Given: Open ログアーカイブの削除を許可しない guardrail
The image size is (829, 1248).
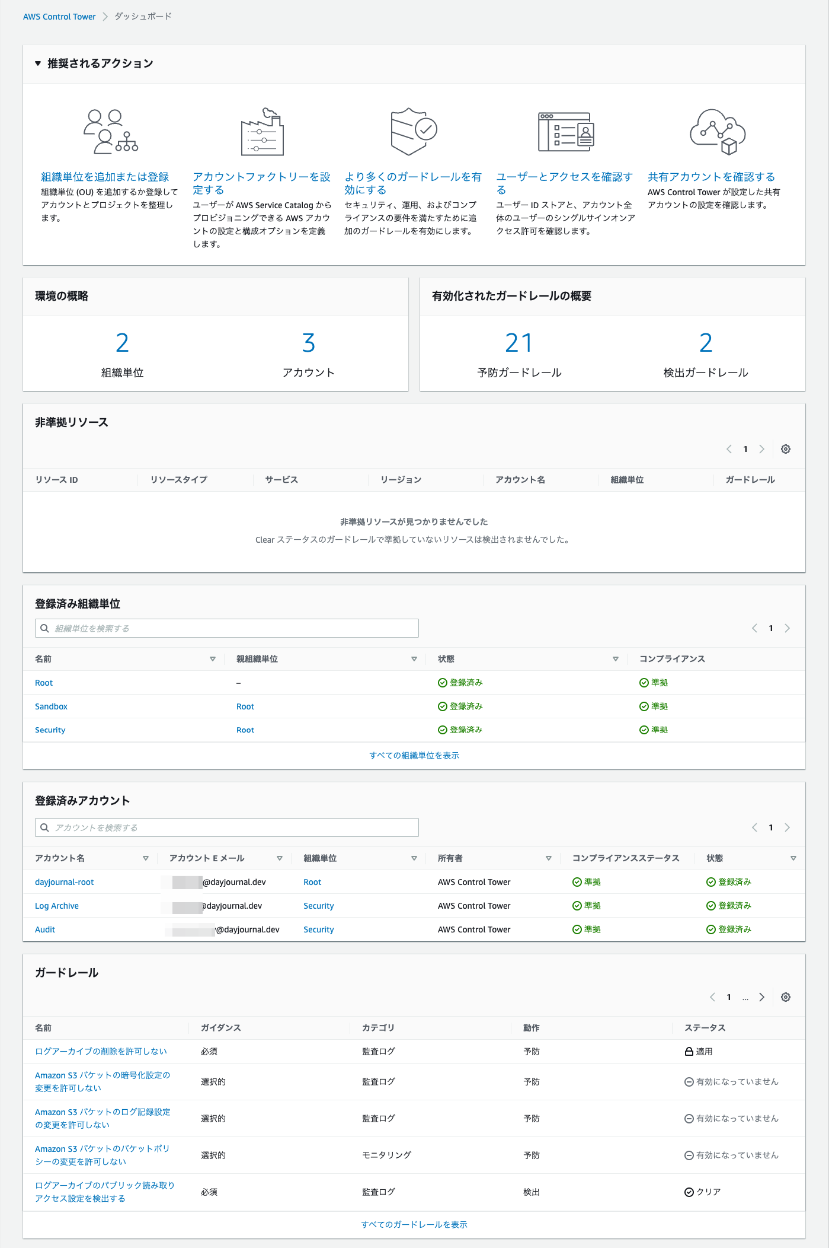Looking at the screenshot, I should (x=101, y=1051).
